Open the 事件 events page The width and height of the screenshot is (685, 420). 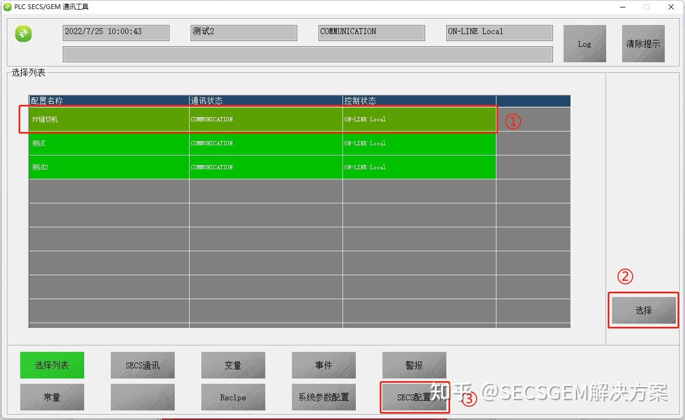(323, 365)
